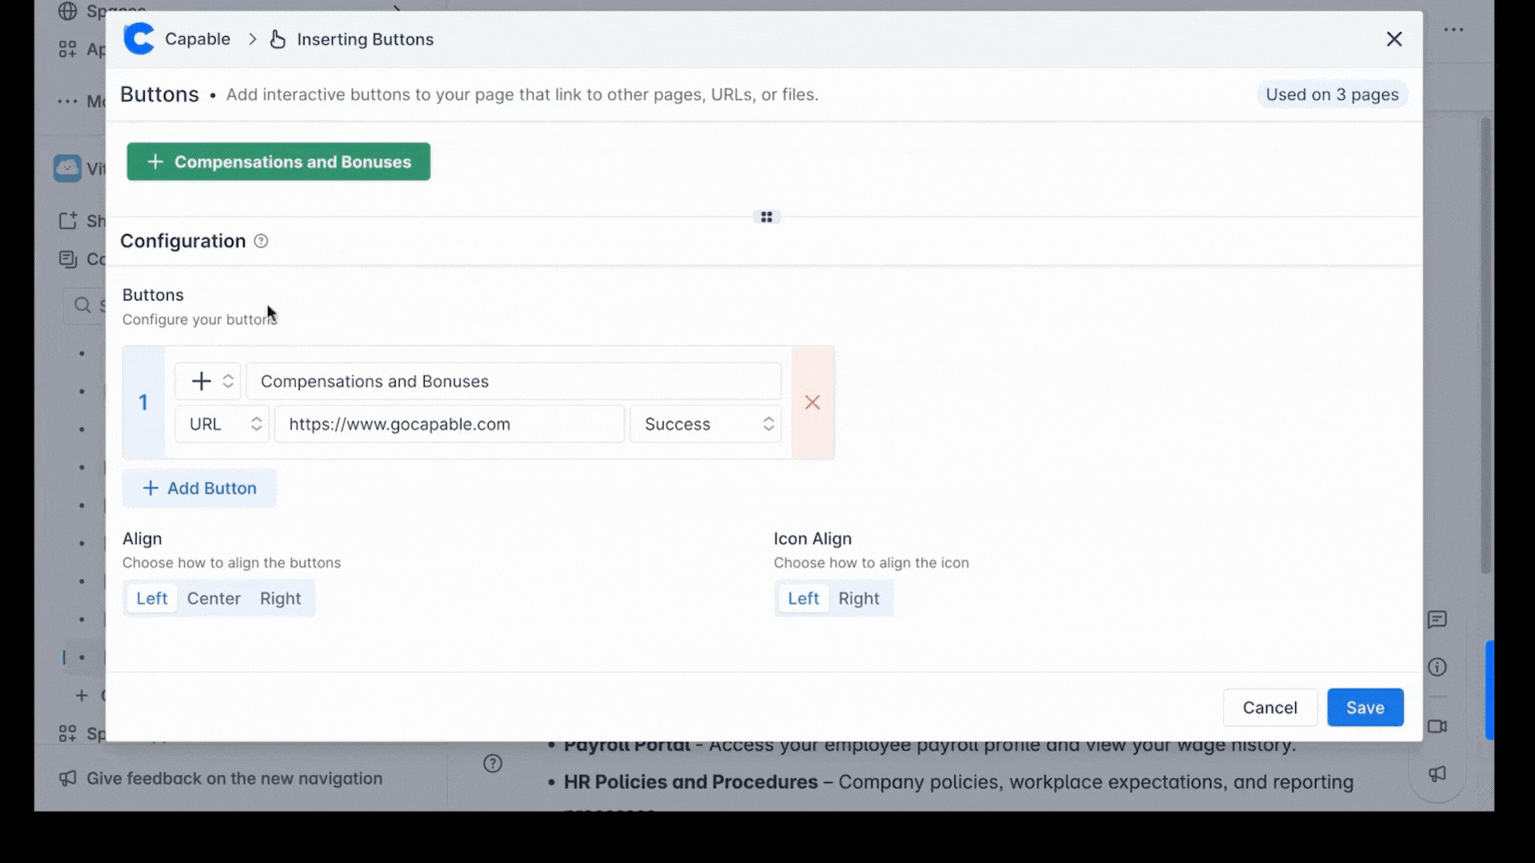The image size is (1535, 863).
Task: Open the button icon picker dropdown
Action: 207,381
